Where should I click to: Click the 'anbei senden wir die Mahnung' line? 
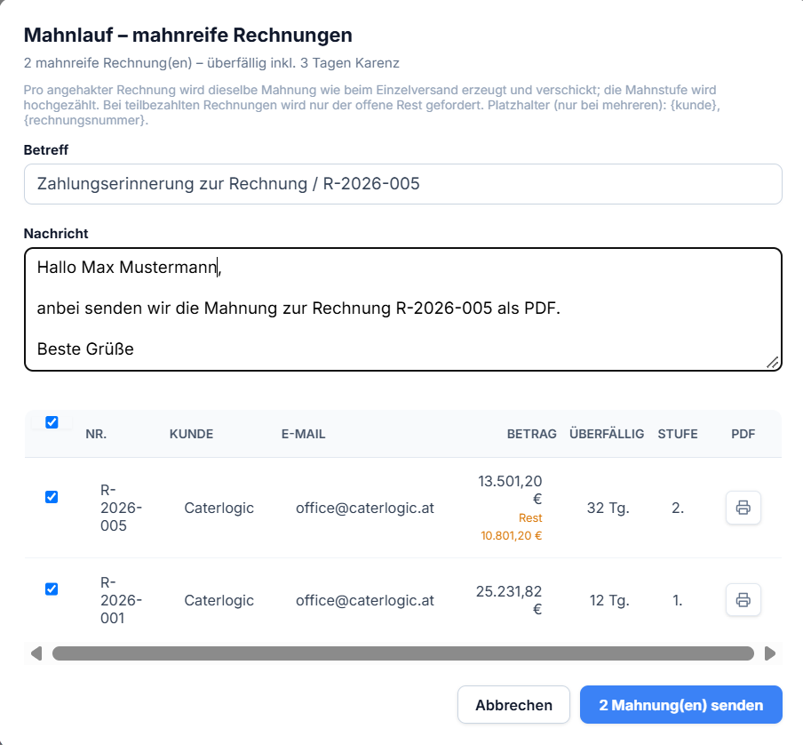tap(298, 308)
